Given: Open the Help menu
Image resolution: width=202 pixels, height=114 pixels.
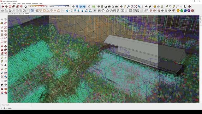Looking at the screenshot, I should [x=41, y=3].
